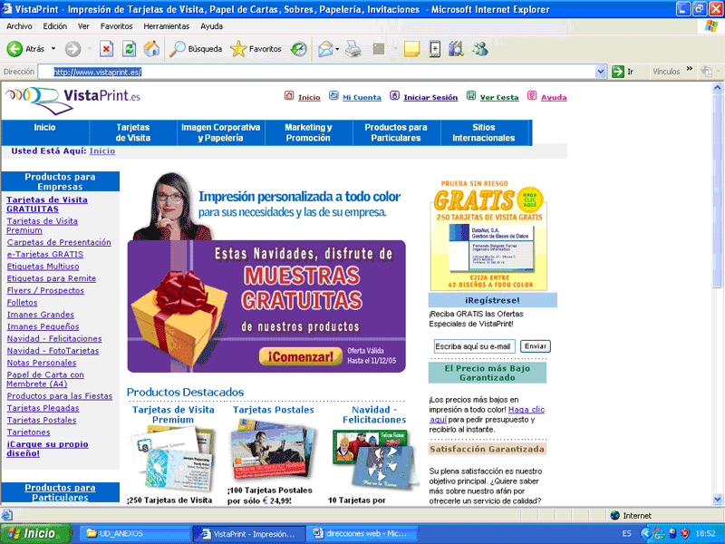Viewport: 725px width, 544px height.
Task: Open Carpetas de Presentación link
Action: [x=59, y=242]
